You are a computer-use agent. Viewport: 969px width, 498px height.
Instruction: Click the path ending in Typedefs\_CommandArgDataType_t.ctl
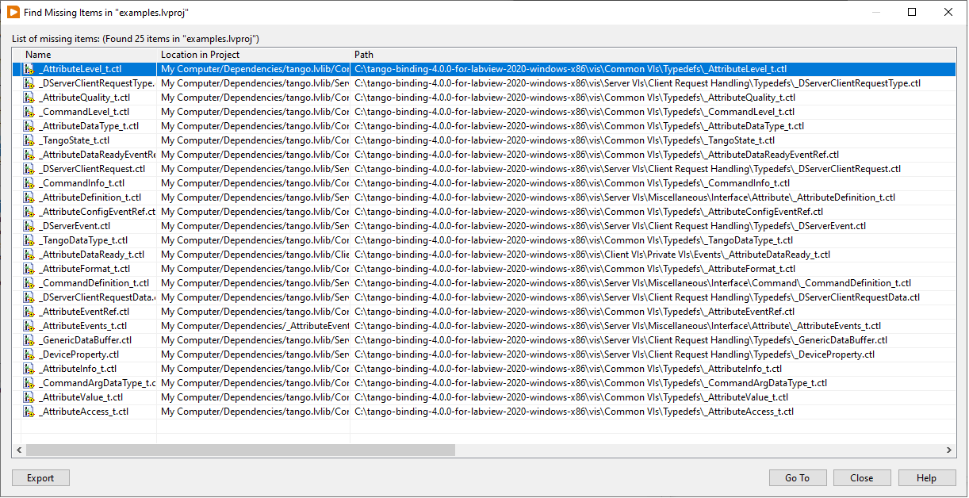[591, 383]
